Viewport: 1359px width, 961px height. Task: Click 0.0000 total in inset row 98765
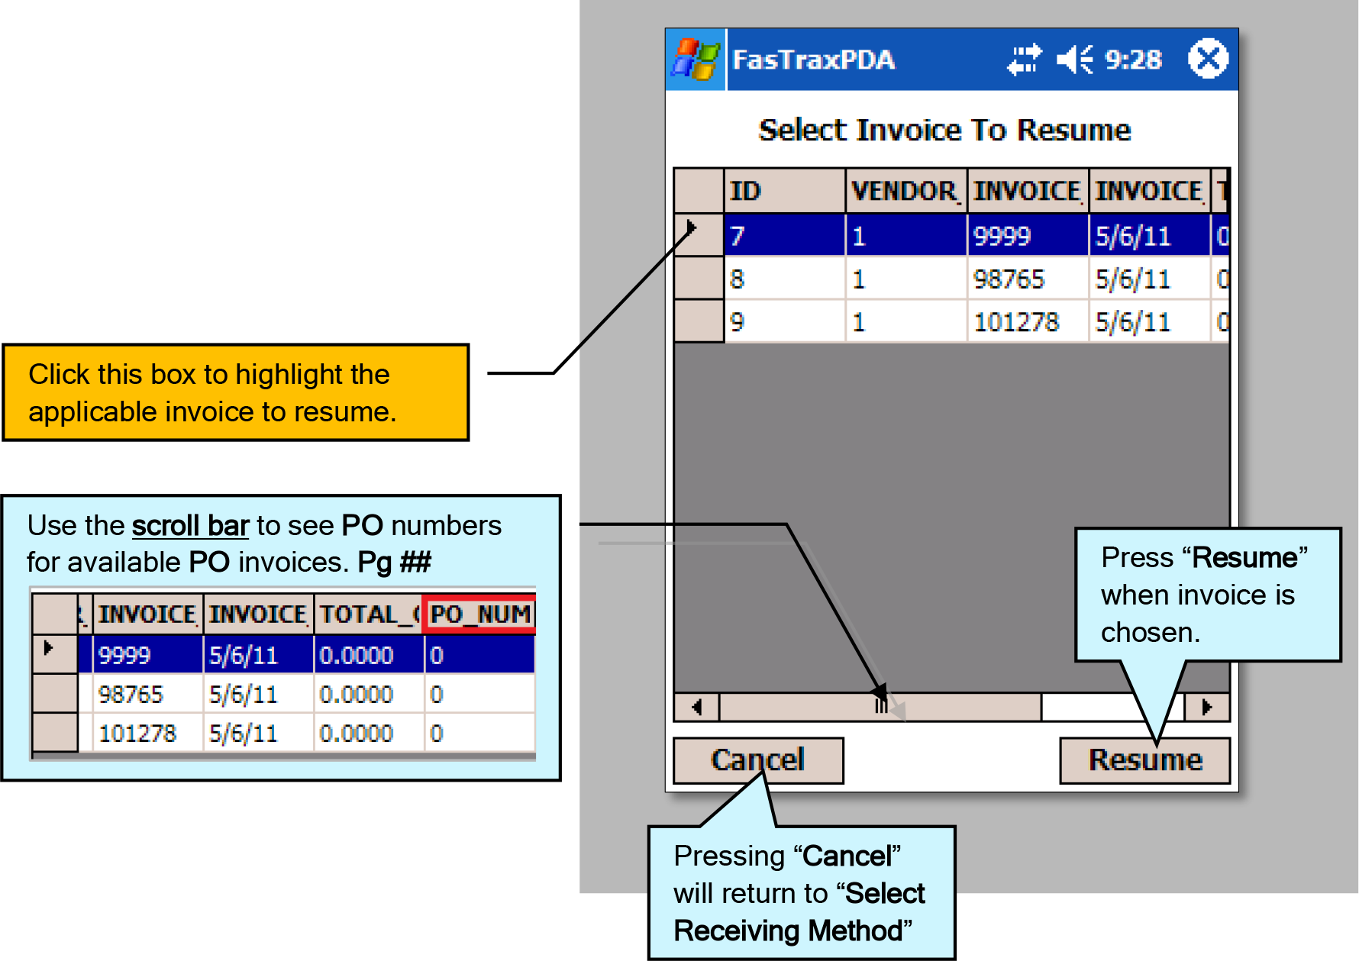point(369,694)
